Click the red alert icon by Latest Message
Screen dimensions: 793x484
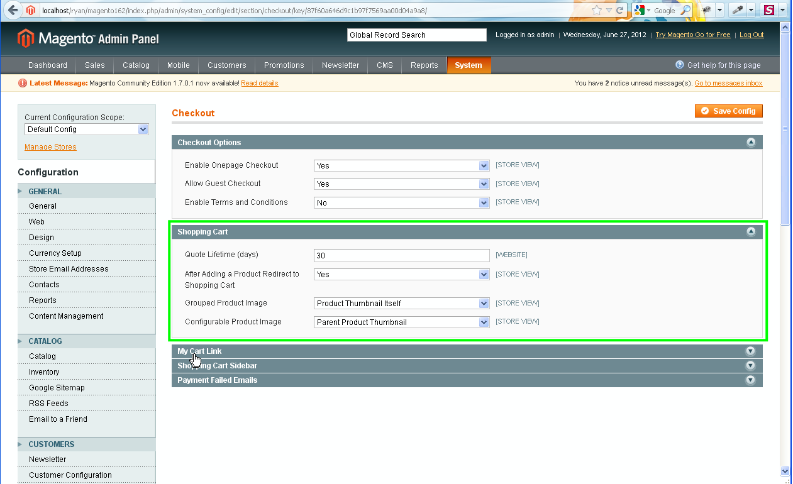(23, 83)
